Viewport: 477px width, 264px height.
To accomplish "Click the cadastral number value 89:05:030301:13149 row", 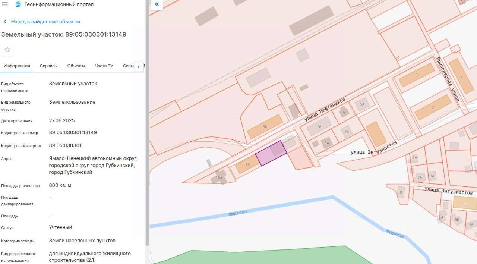I will point(73,132).
